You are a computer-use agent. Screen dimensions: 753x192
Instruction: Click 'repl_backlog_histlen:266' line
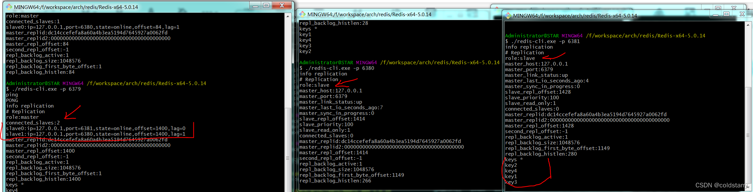335,181
